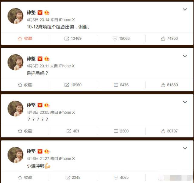Toggle 收藏 favorite on the 23:14 post
Image resolution: width=194 pixels, height=183 pixels.
[25, 38]
